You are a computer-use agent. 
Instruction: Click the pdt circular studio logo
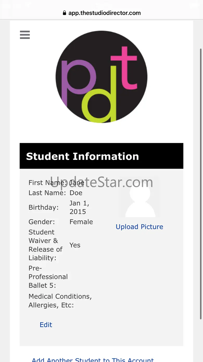102,77
